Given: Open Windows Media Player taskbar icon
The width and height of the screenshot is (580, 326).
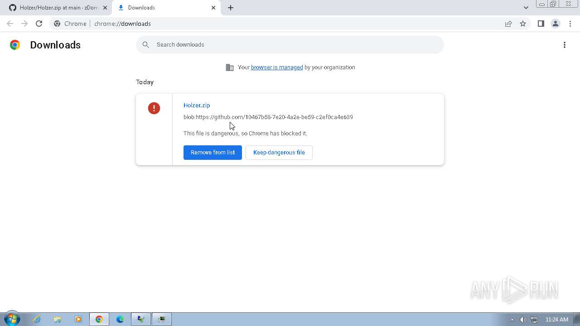Looking at the screenshot, I should 78,319.
